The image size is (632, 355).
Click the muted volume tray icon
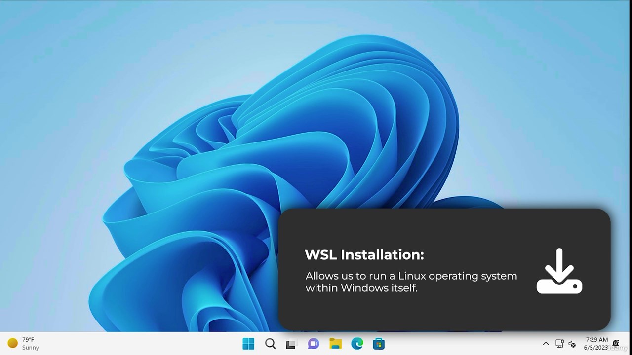pos(572,344)
